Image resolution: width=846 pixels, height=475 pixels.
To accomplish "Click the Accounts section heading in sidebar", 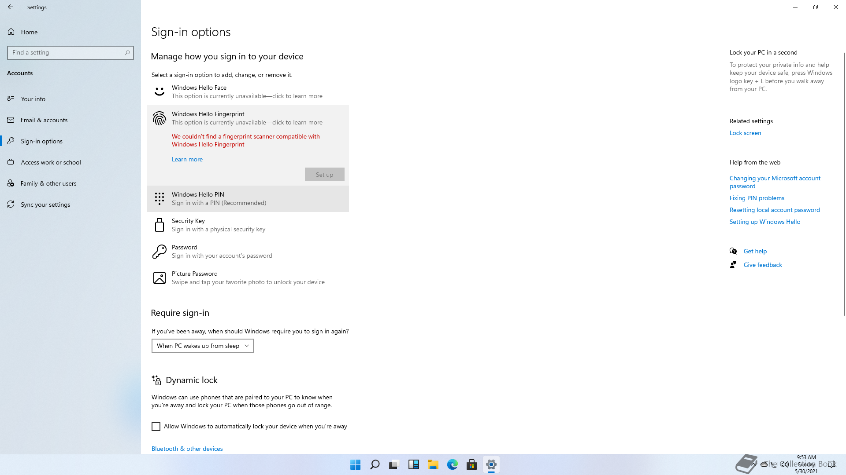I will 20,73.
